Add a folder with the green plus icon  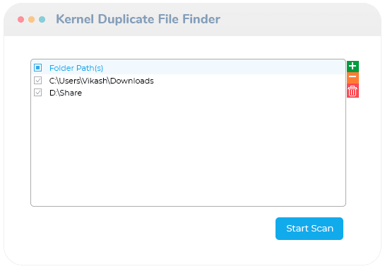[353, 67]
